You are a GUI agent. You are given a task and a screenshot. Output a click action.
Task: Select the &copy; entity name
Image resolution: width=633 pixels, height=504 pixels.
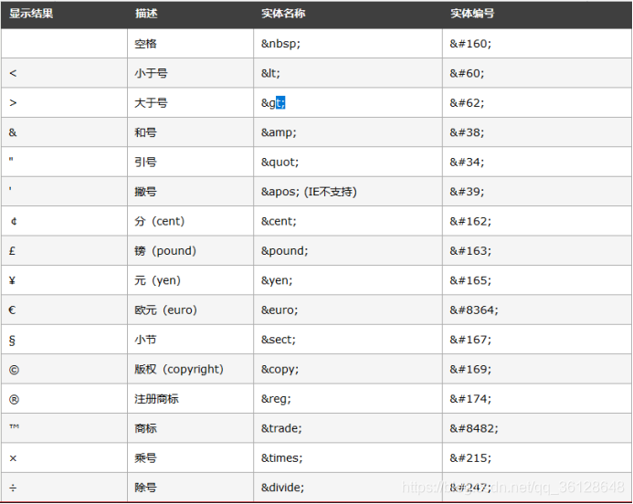(x=280, y=369)
